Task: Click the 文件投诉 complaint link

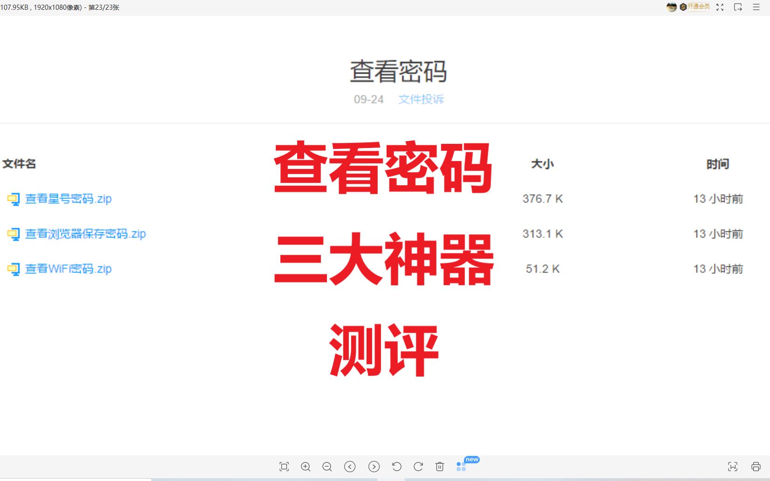Action: 421,99
